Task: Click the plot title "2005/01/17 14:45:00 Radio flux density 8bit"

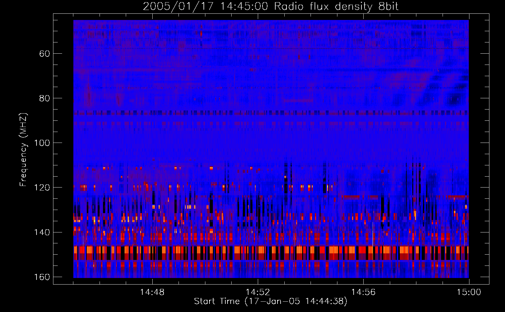Action: point(271,7)
